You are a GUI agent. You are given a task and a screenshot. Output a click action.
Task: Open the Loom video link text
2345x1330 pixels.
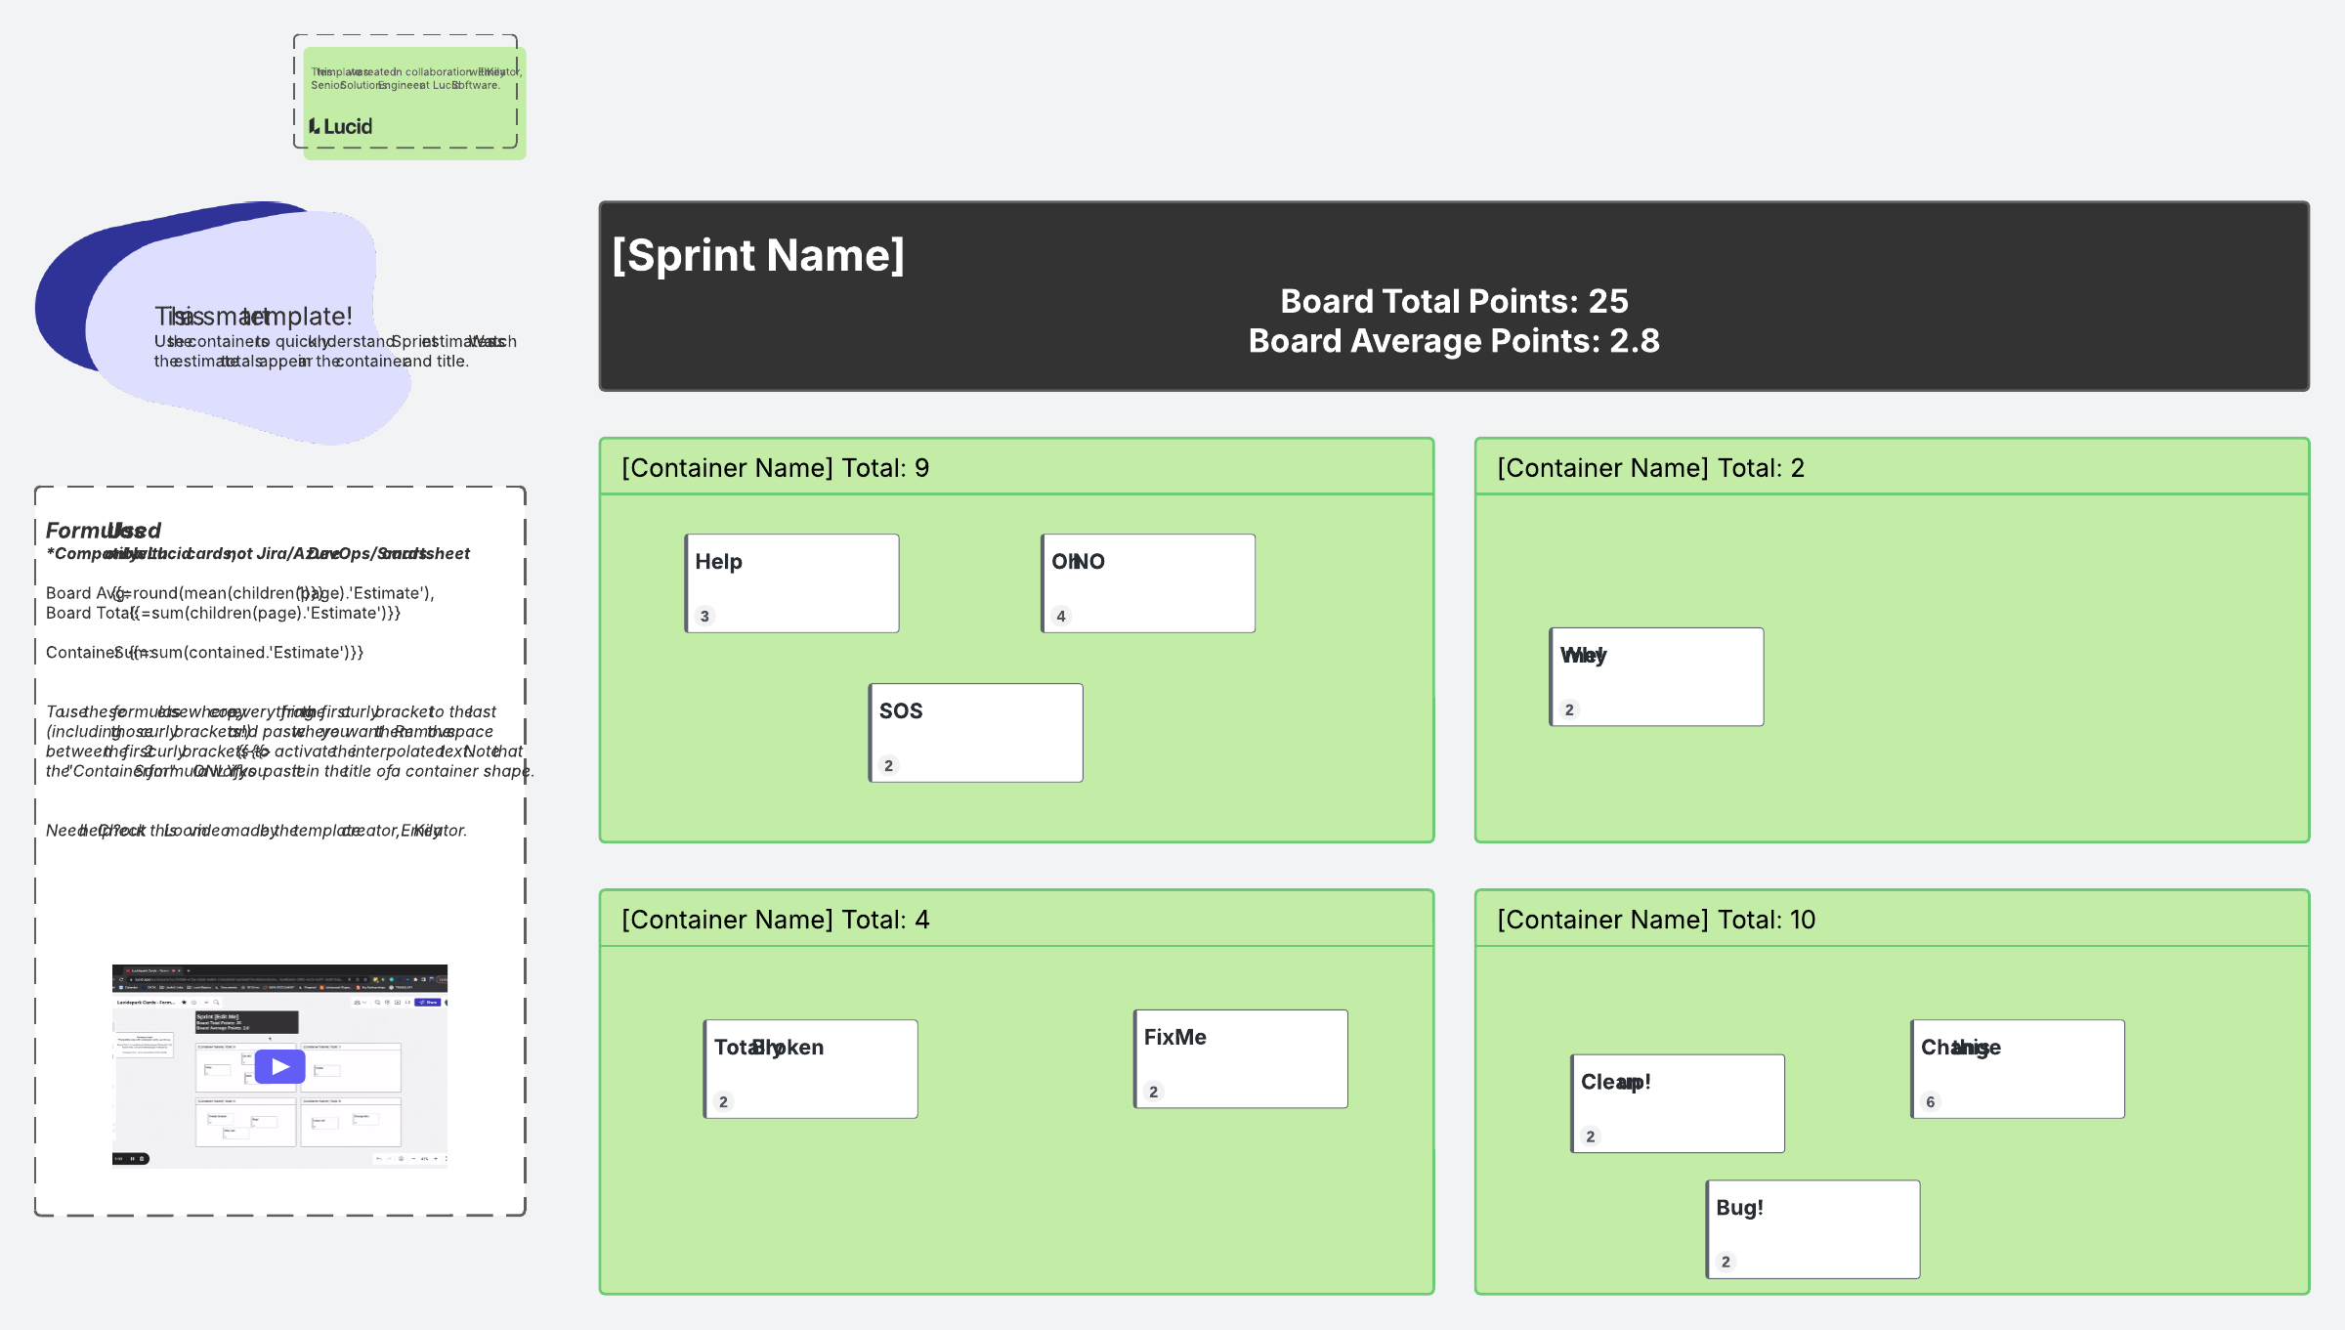[x=186, y=831]
